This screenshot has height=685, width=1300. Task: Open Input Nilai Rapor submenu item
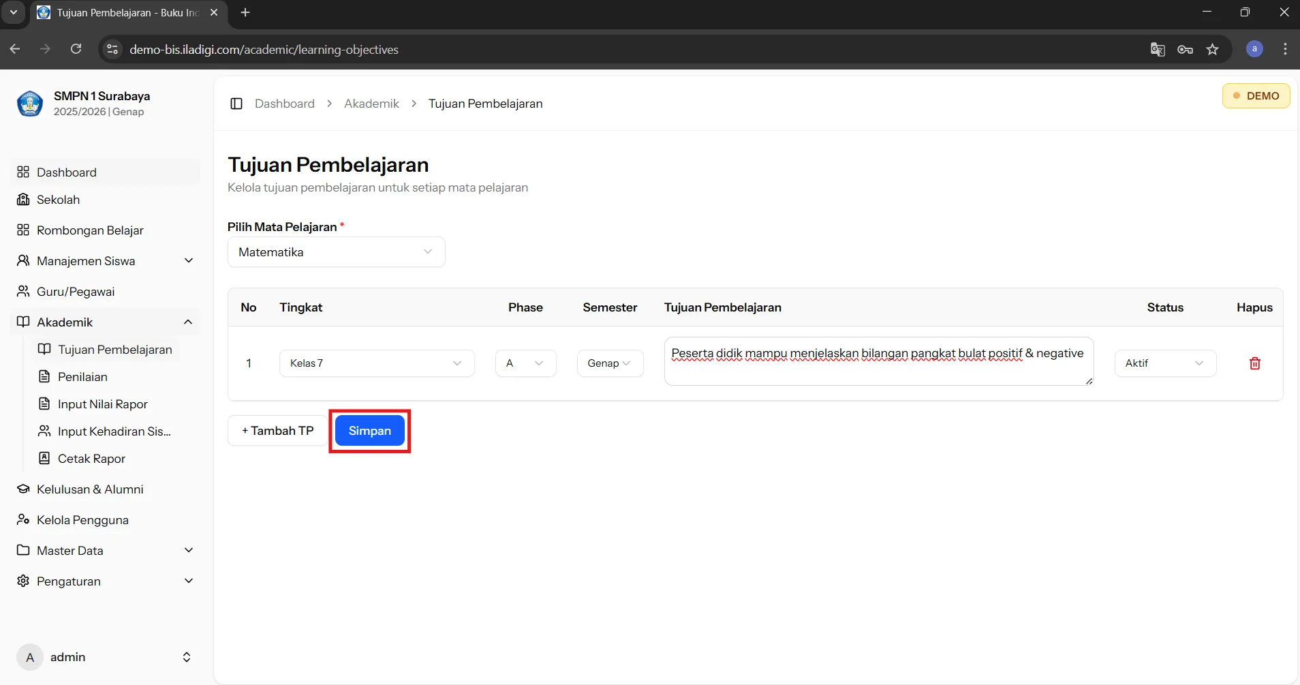click(106, 404)
